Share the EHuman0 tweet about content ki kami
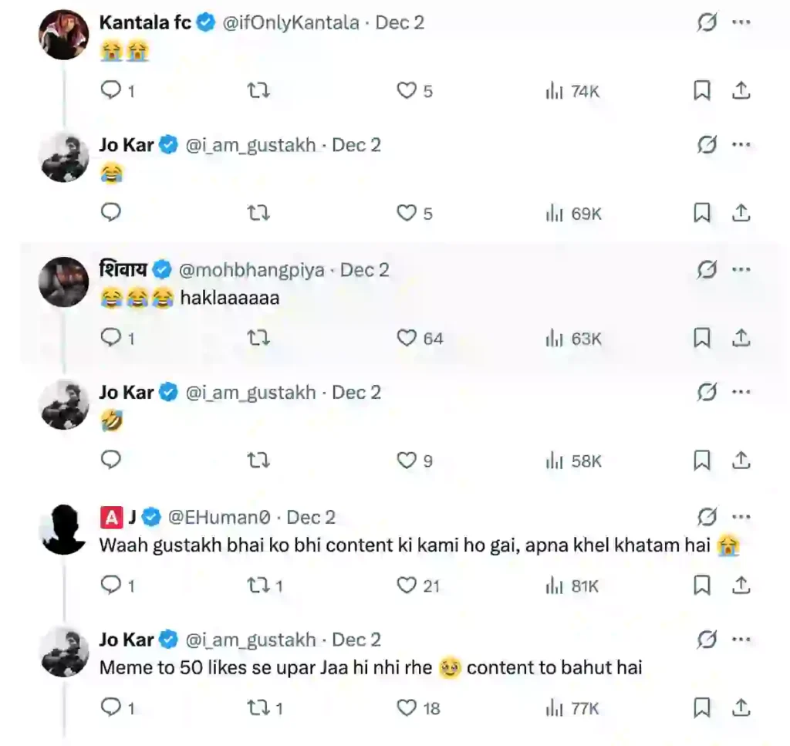The image size is (790, 746). point(741,586)
